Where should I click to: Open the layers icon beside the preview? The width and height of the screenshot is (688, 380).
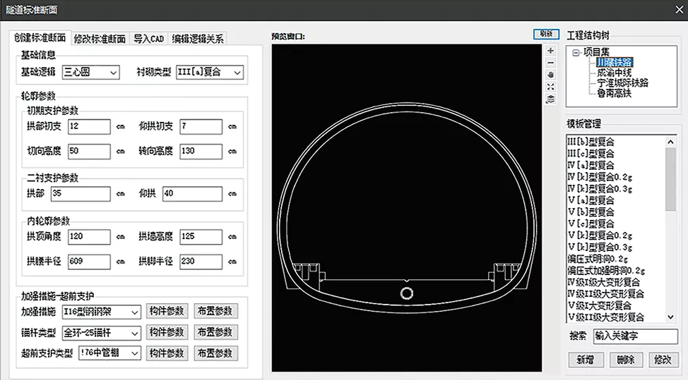pyautogui.click(x=551, y=99)
